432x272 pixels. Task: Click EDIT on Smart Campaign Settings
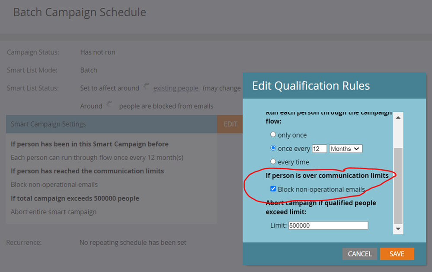[x=230, y=124]
